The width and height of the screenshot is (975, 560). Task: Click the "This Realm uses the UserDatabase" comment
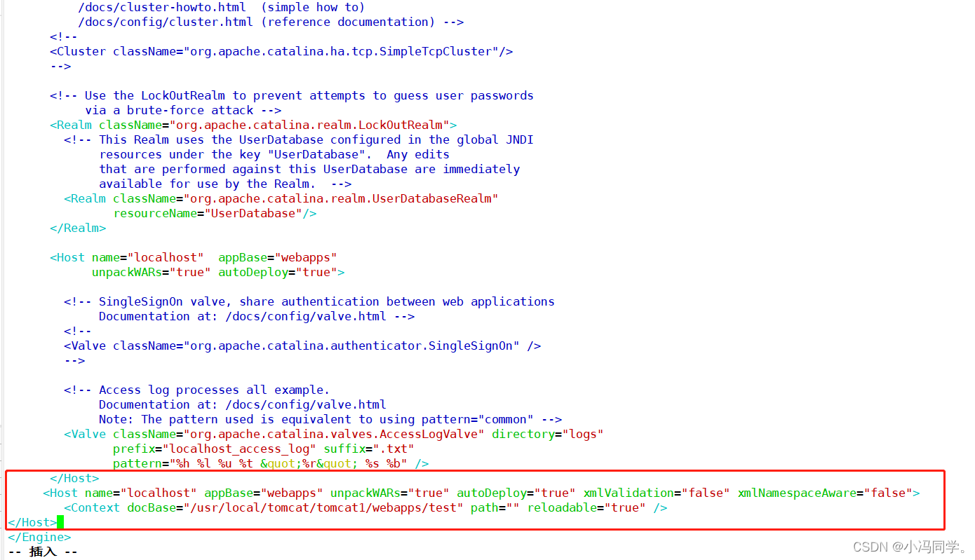pos(299,139)
